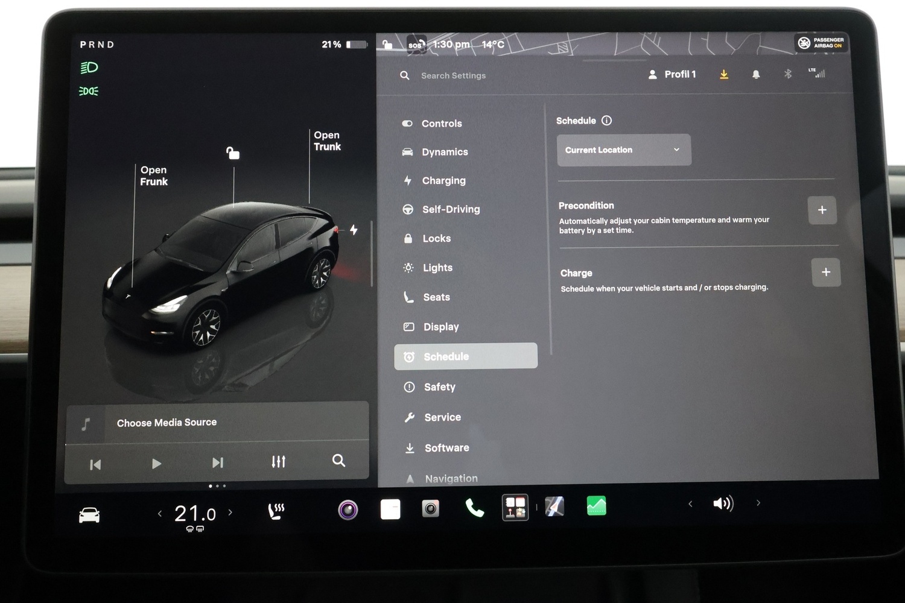Add a Charge schedule with plus button
This screenshot has width=905, height=603.
pyautogui.click(x=826, y=272)
